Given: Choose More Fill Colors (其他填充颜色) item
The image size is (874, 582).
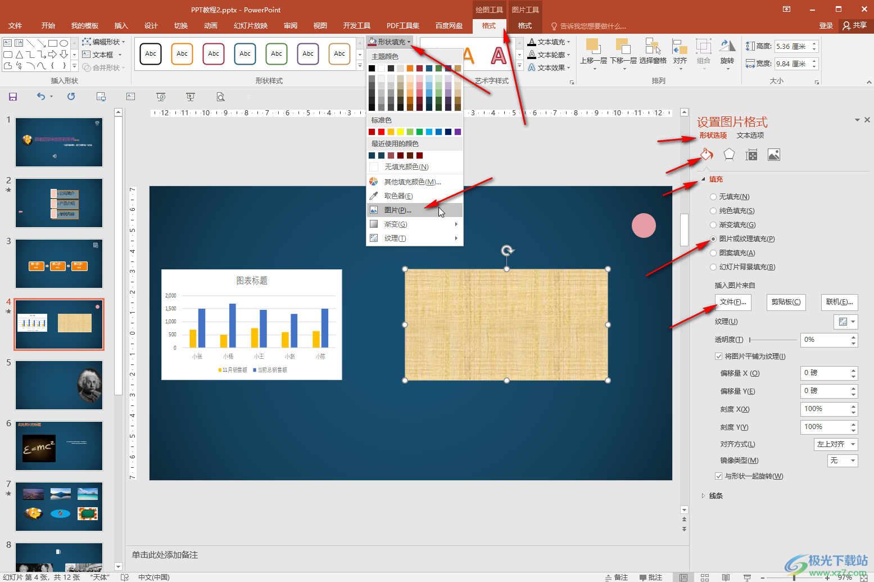Looking at the screenshot, I should [414, 182].
